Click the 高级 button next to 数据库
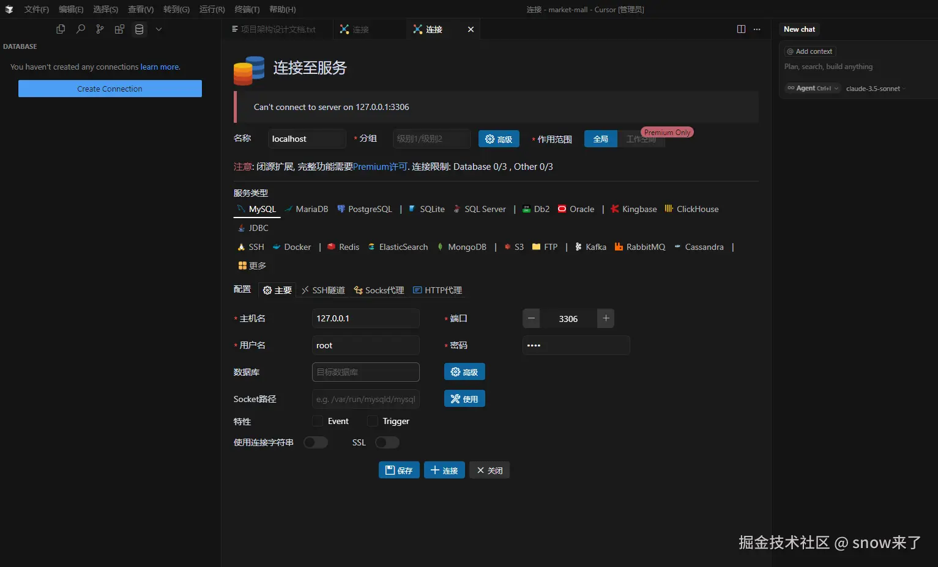 tap(464, 372)
